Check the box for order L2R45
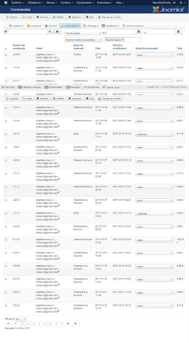Screen dimensions: 189x343 [x=6, y=108]
